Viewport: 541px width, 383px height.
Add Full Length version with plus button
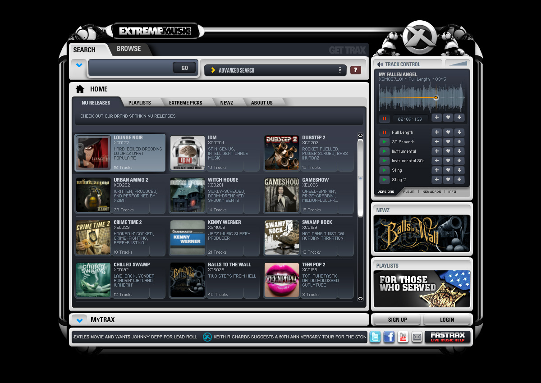pyautogui.click(x=436, y=132)
